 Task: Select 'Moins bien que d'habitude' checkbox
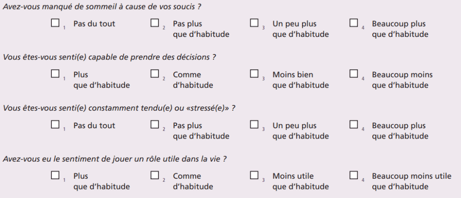(254, 74)
